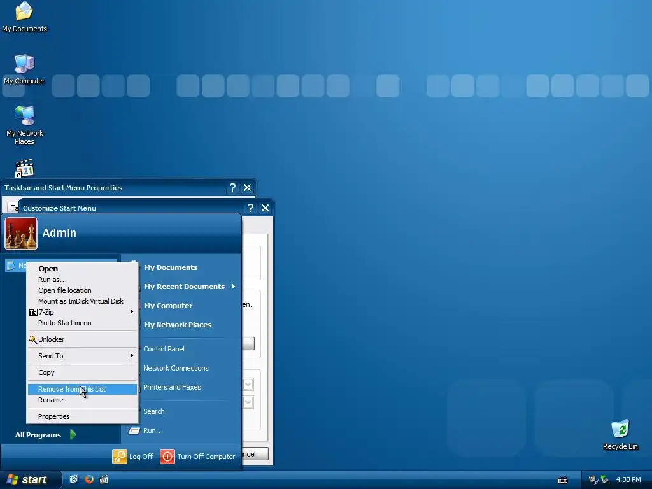
Task: Open My Network Places from Start menu
Action: click(x=178, y=325)
